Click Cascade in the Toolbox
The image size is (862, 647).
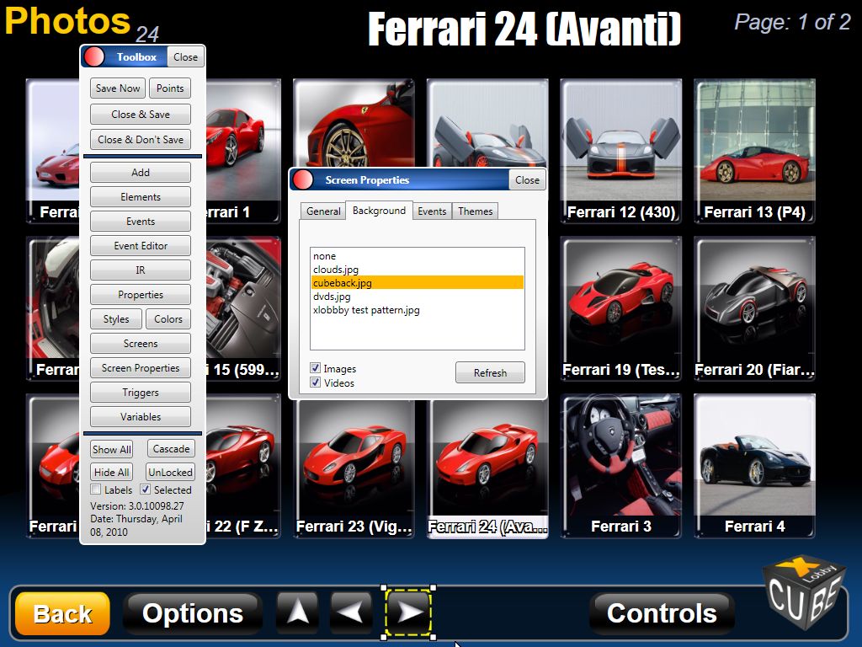(x=171, y=448)
